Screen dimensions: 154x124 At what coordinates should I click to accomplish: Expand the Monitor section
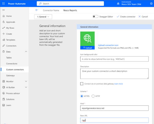point(26,81)
